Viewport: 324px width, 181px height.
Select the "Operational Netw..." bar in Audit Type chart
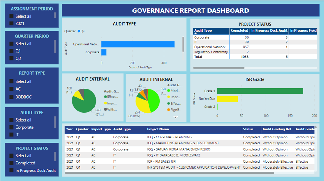137,44
